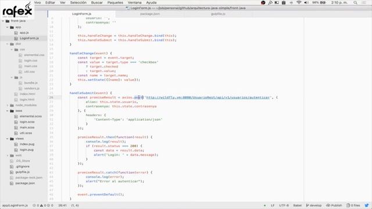372x209 pixels.
Task: Open elemental.css in the tree
Action: click(x=34, y=55)
